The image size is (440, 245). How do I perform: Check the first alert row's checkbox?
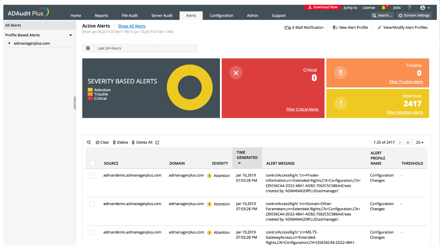(92, 176)
